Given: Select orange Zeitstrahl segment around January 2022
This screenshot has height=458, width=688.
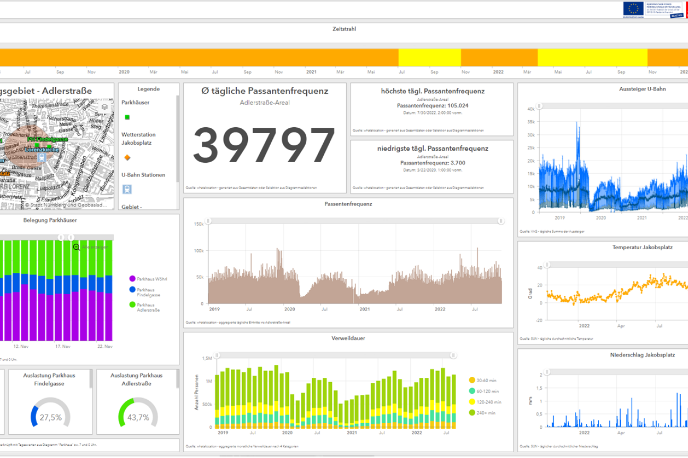Looking at the screenshot, I should click(x=499, y=57).
